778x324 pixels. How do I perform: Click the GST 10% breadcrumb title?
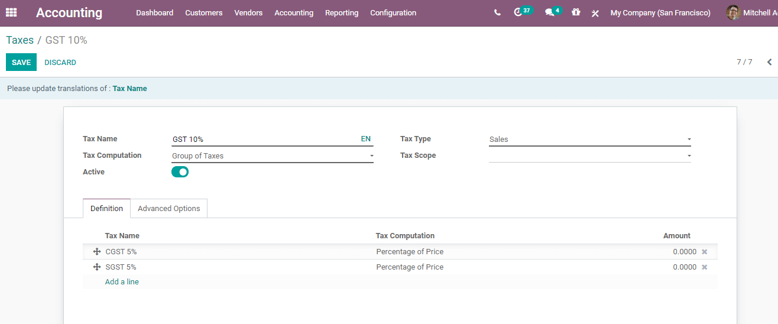pyautogui.click(x=66, y=40)
